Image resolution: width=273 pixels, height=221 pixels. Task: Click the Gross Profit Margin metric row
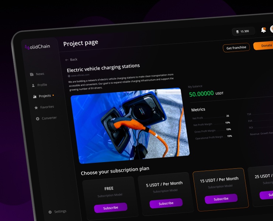(x=212, y=130)
